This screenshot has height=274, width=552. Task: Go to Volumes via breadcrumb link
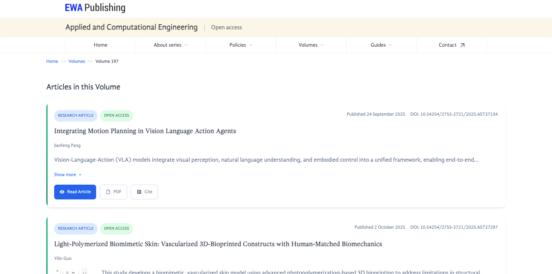tap(77, 61)
